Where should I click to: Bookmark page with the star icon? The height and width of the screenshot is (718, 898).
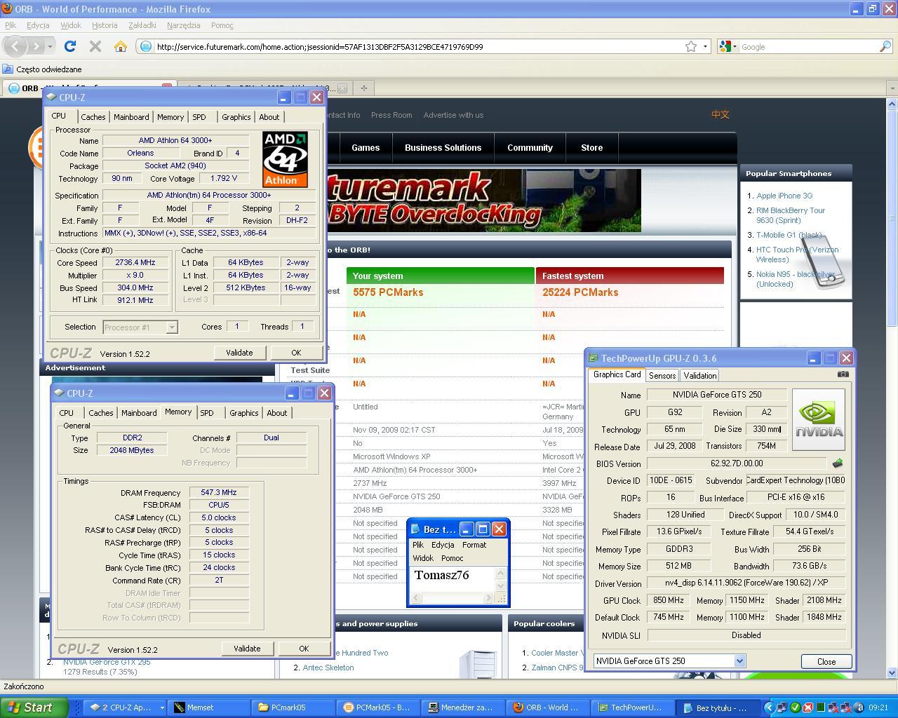pyautogui.click(x=691, y=46)
